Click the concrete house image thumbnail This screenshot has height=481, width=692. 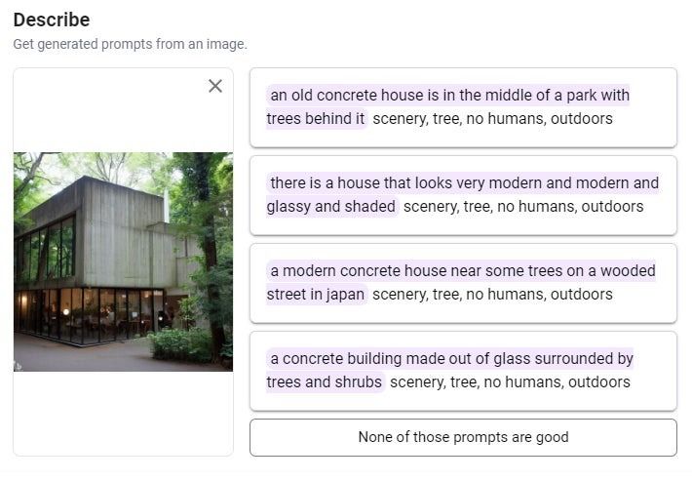(123, 261)
